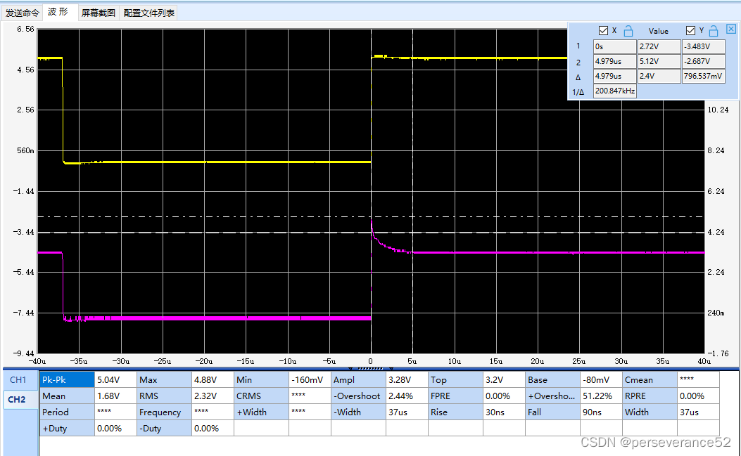
Task: Click the +Overshoot value 51.22%
Action: pos(601,396)
